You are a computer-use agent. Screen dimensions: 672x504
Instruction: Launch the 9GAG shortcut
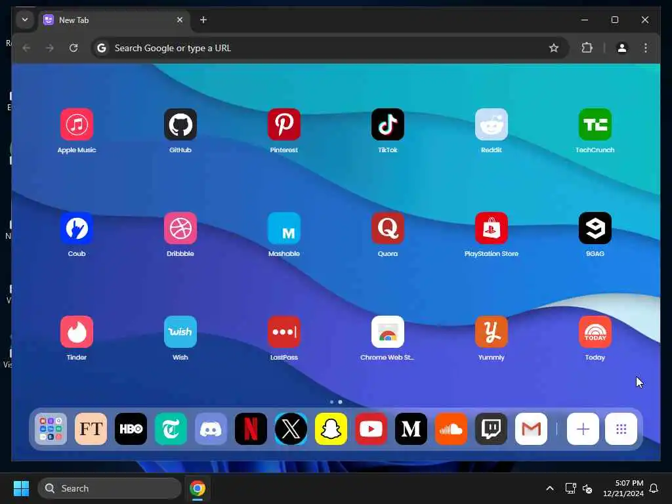(595, 228)
